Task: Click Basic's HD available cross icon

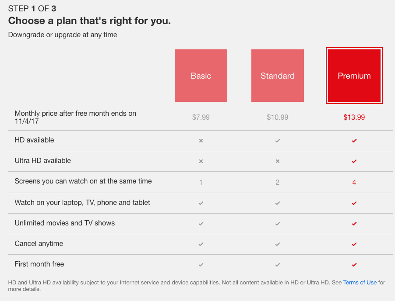Action: pos(201,141)
